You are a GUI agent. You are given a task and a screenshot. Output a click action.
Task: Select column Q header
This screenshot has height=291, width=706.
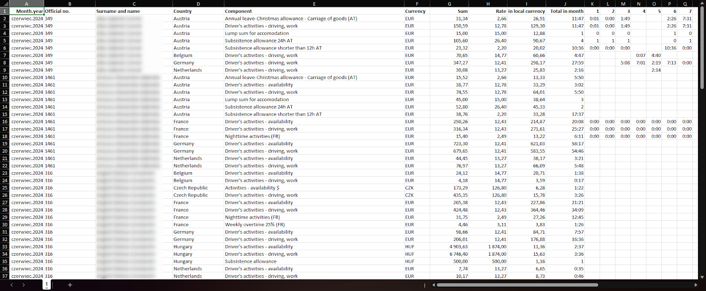pos(685,4)
